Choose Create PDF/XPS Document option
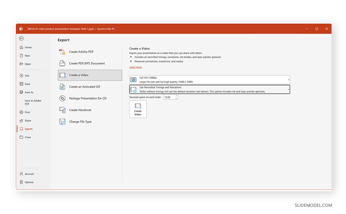The width and height of the screenshot is (346, 214). coord(90,63)
